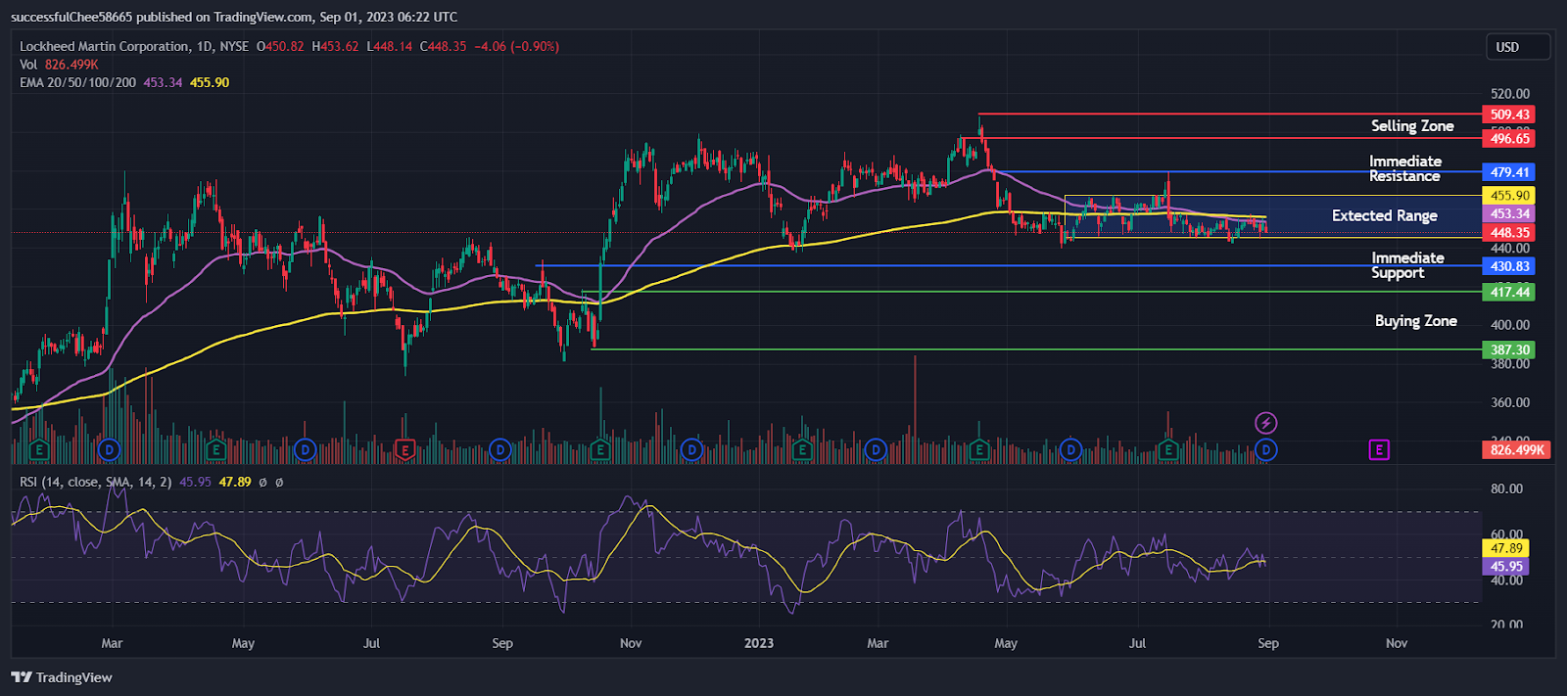Screen dimensions: 1567x696
Task: Click the 479.41 blue price label
Action: (1509, 172)
